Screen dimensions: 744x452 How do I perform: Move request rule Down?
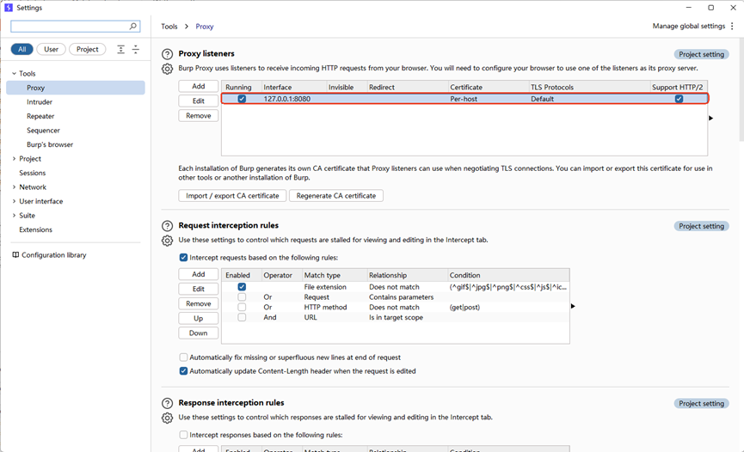(x=199, y=333)
